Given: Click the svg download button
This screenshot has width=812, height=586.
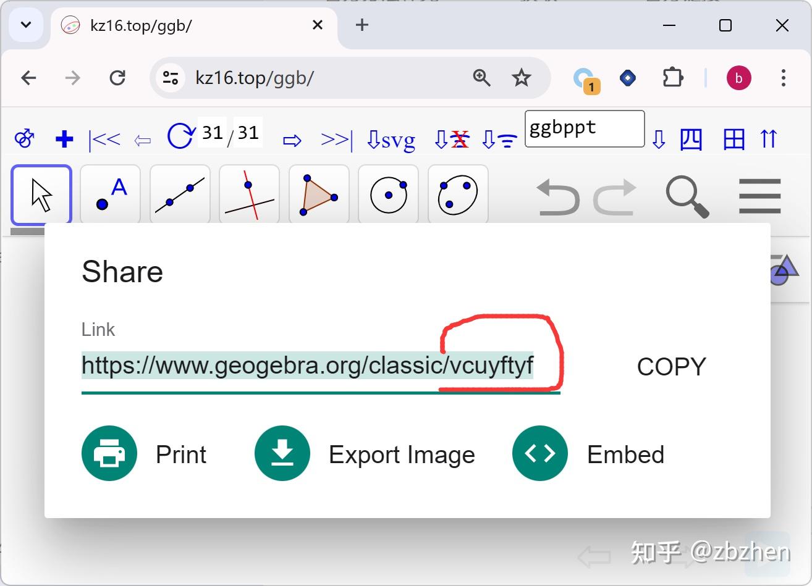Looking at the screenshot, I should pos(391,138).
